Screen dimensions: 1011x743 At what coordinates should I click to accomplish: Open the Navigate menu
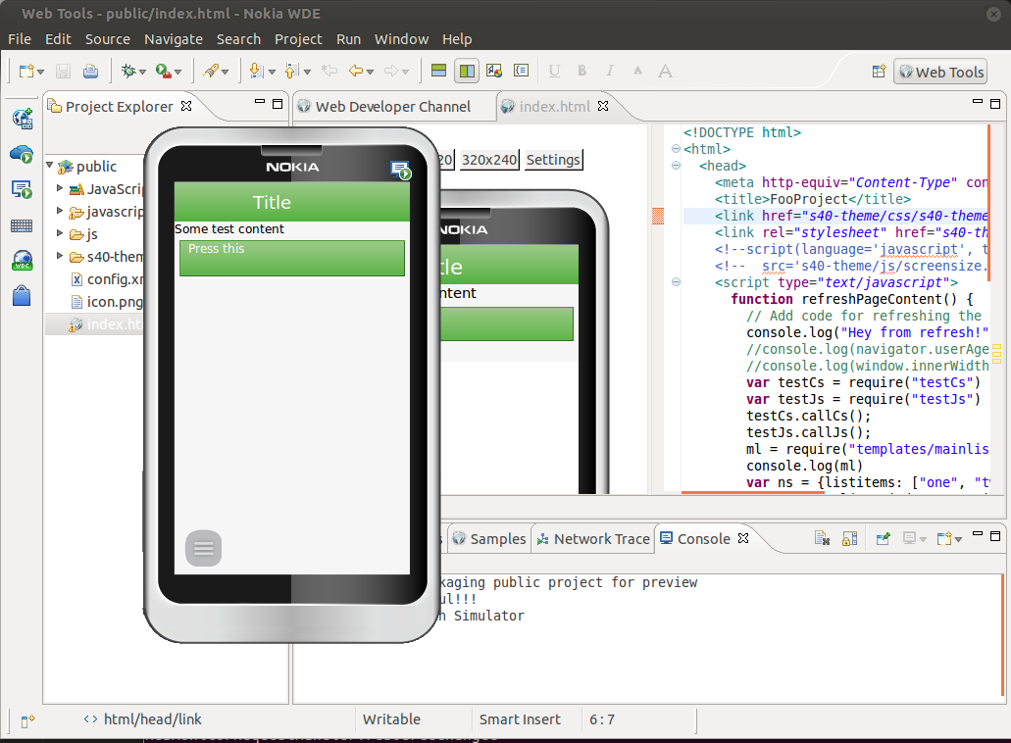coord(174,39)
